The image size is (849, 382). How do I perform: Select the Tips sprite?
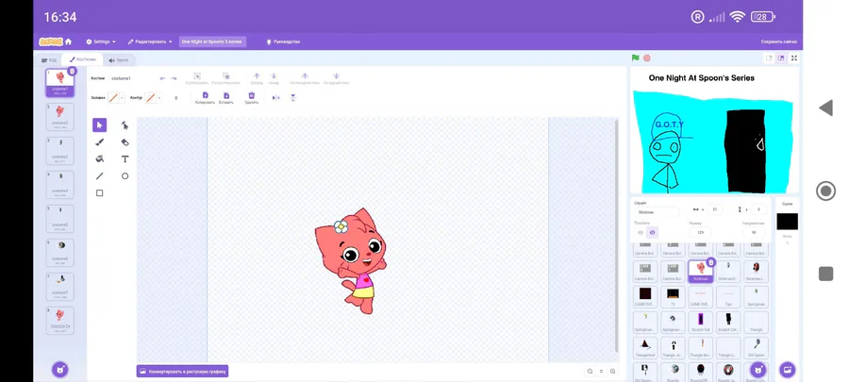pos(728,296)
